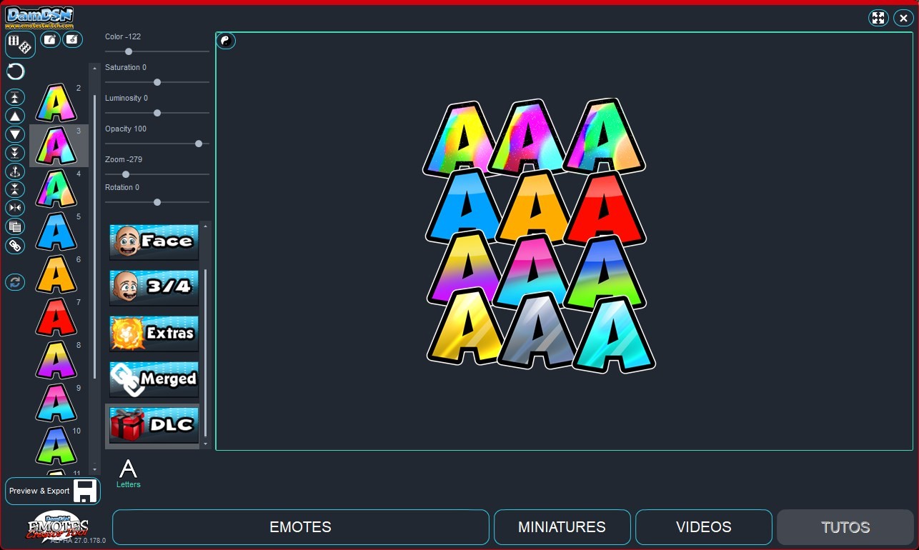Click the reset rotation circular arrow icon
The height and width of the screenshot is (550, 919).
pyautogui.click(x=15, y=71)
